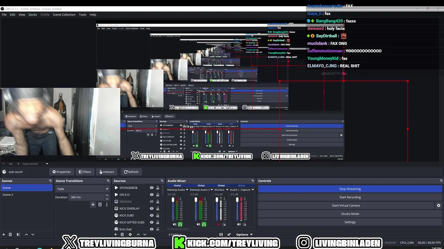444x249 pixels.
Task: Hide the KICK SUBS source
Action: coord(152,215)
